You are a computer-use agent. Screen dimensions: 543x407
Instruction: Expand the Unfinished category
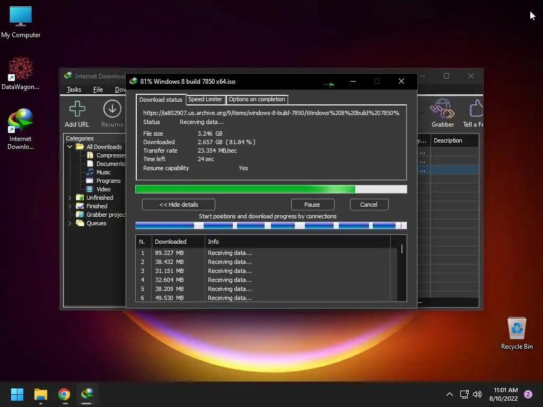point(69,198)
